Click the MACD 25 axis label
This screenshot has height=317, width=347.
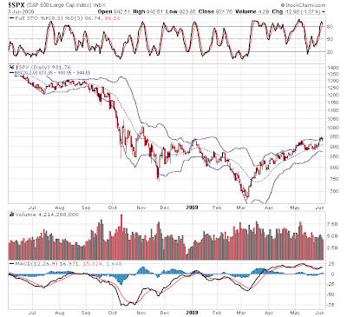pyautogui.click(x=331, y=264)
